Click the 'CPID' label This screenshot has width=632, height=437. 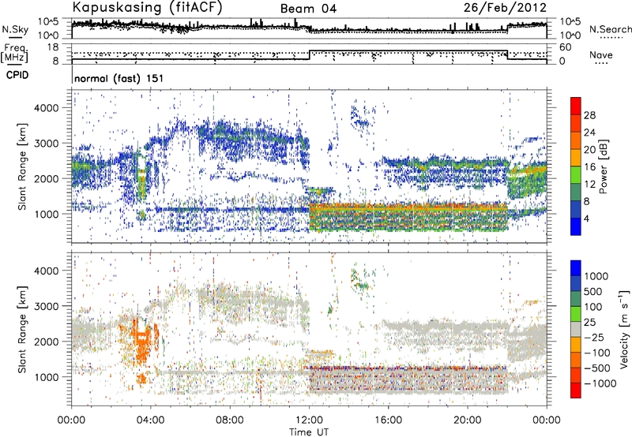click(x=17, y=75)
